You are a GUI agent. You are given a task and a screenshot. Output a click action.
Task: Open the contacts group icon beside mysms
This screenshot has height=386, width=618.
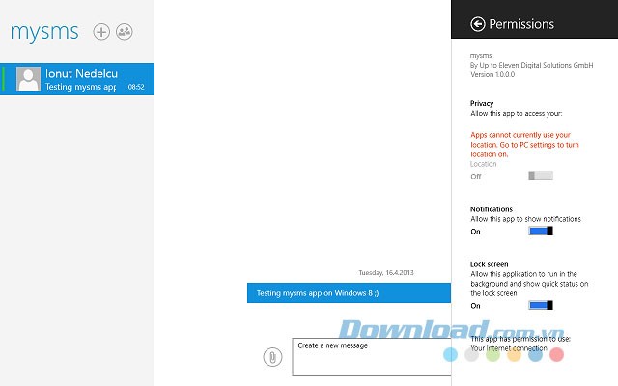pyautogui.click(x=125, y=32)
